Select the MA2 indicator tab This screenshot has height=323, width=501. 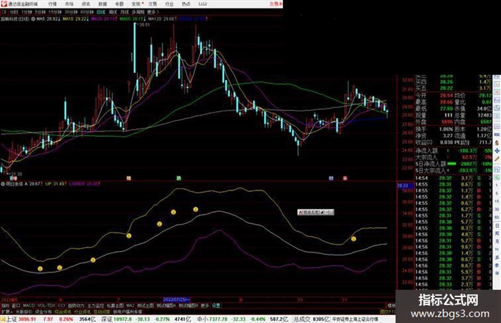(x=130, y=305)
